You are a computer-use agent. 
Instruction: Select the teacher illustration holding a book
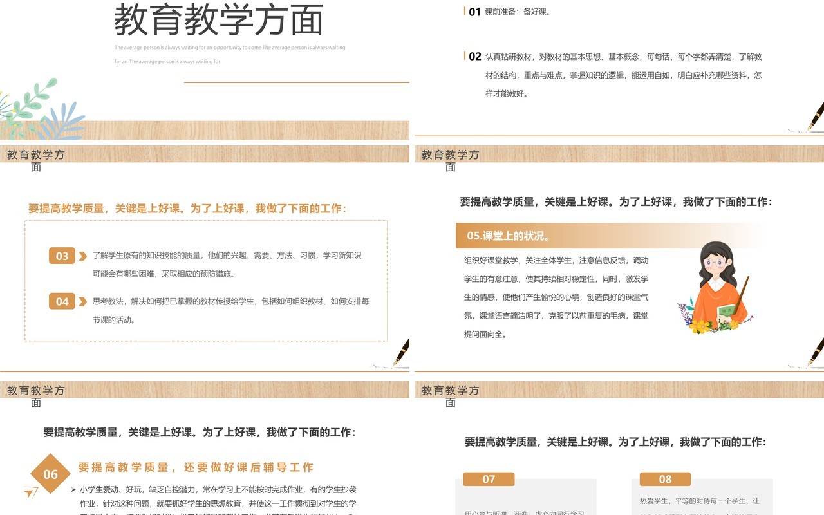pos(715,288)
